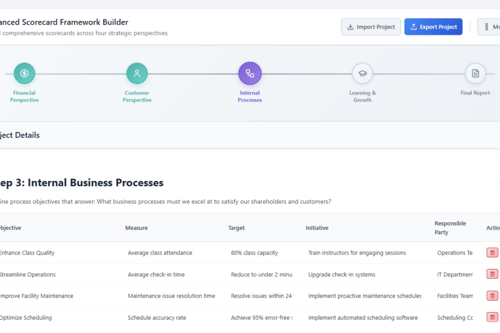500x333 pixels.
Task: Click the Import Project button
Action: [370, 26]
